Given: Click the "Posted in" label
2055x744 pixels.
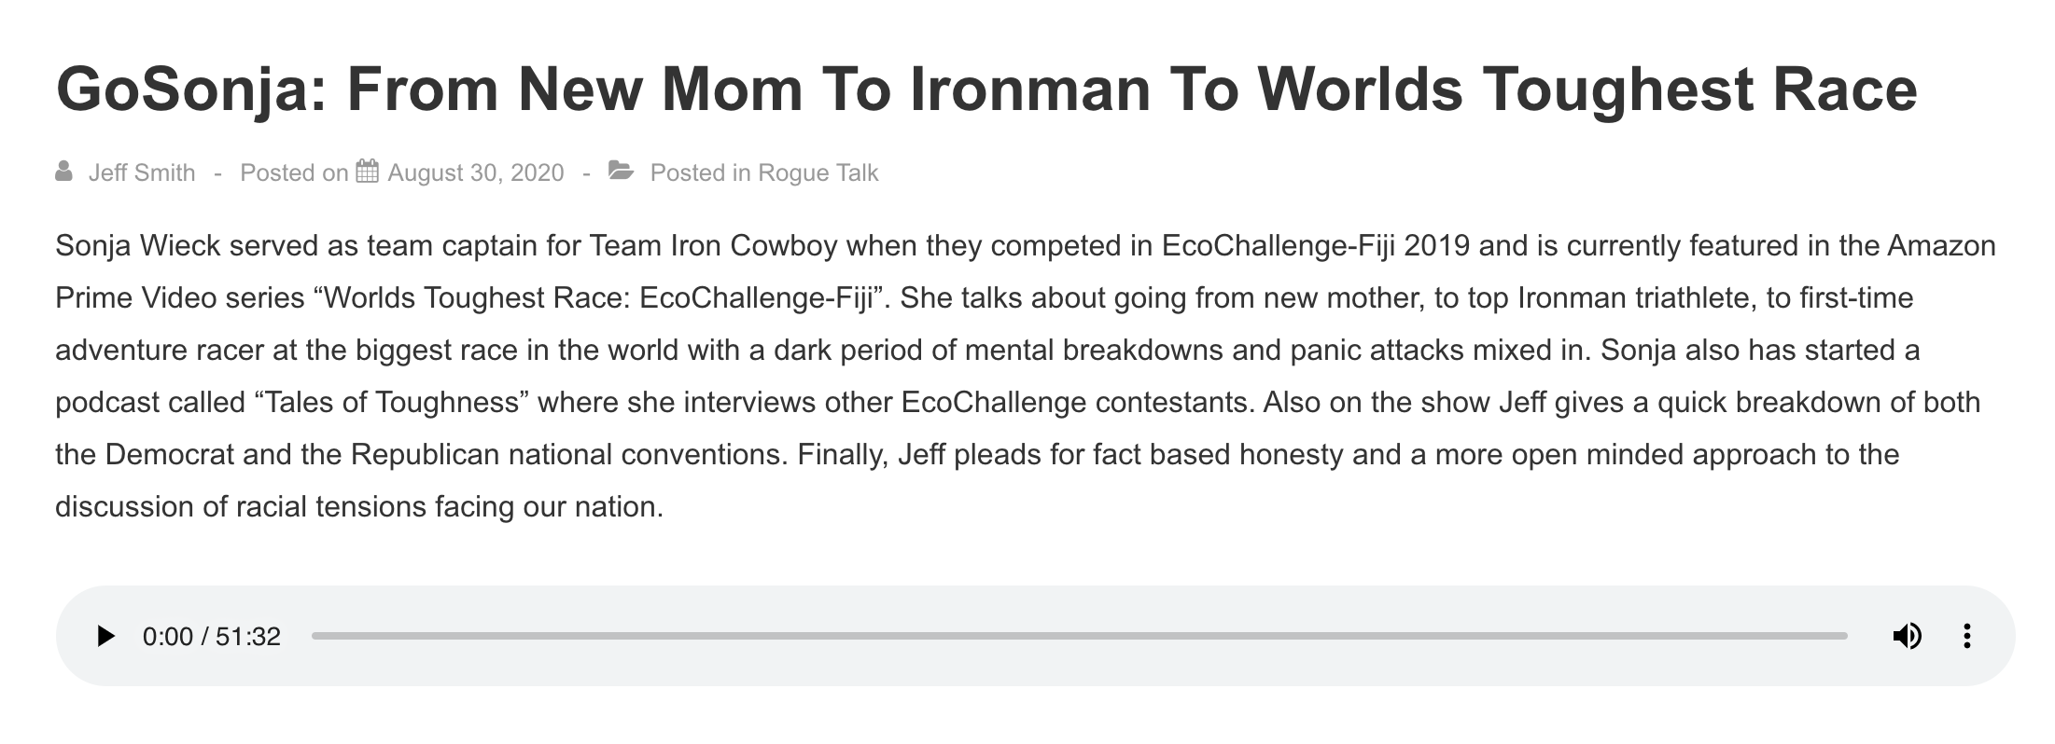Looking at the screenshot, I should point(700,173).
